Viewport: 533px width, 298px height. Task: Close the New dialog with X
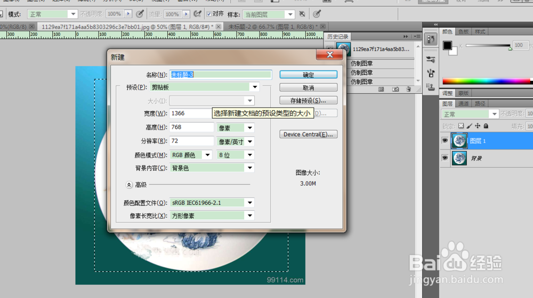point(329,55)
